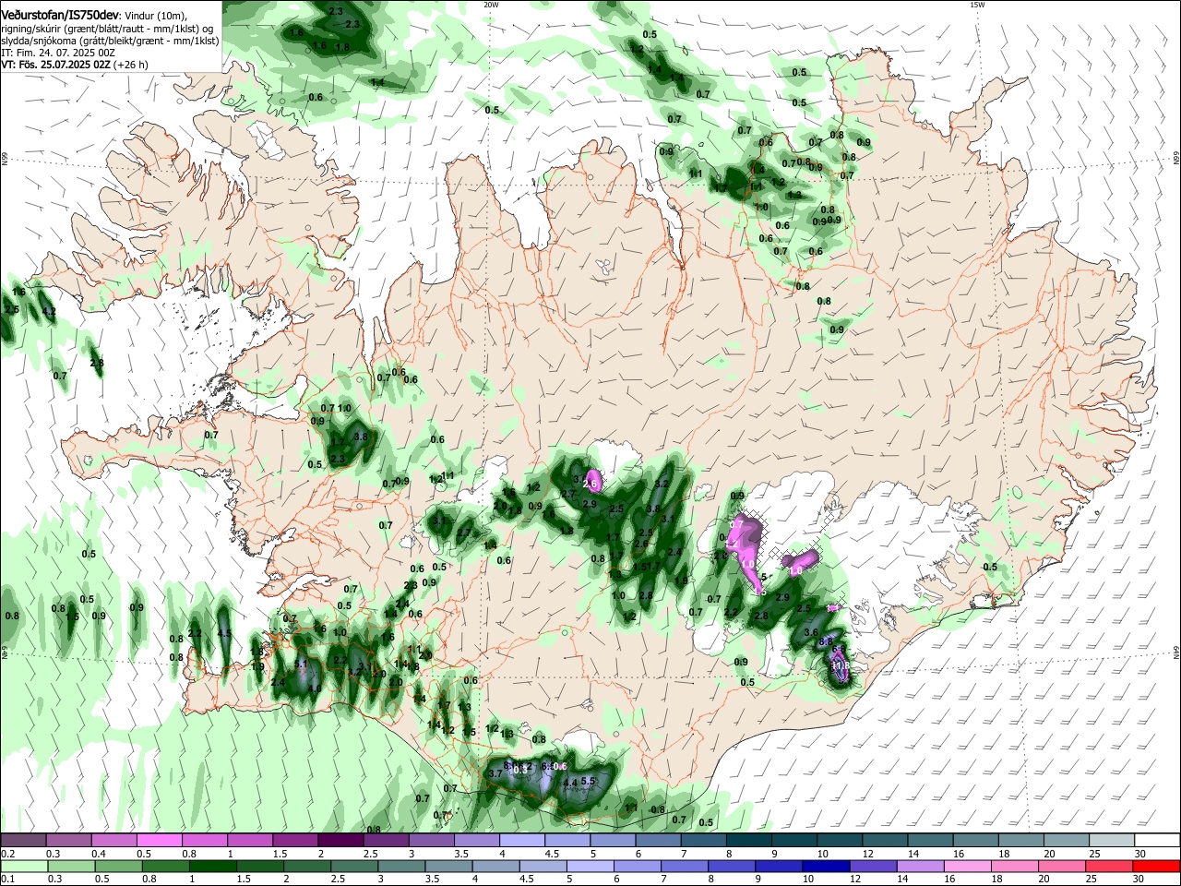1181x886 pixels.
Task: Click the 'slydda/snjókoma' legend description line
Action: (109, 41)
